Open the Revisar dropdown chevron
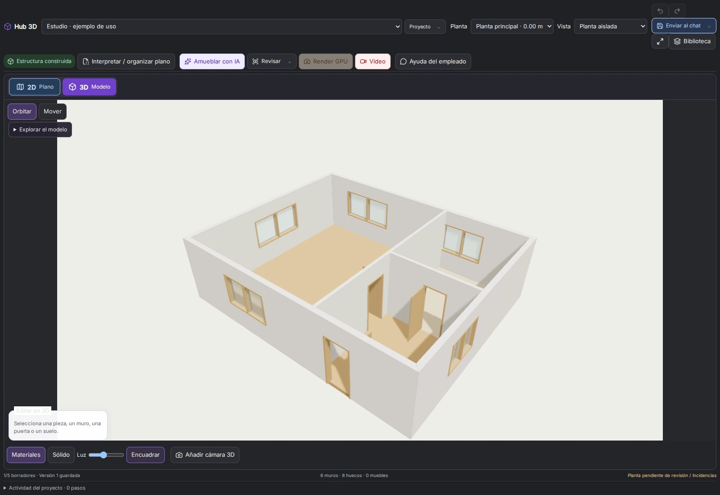Screen dimensions: 720x495 click(x=290, y=62)
